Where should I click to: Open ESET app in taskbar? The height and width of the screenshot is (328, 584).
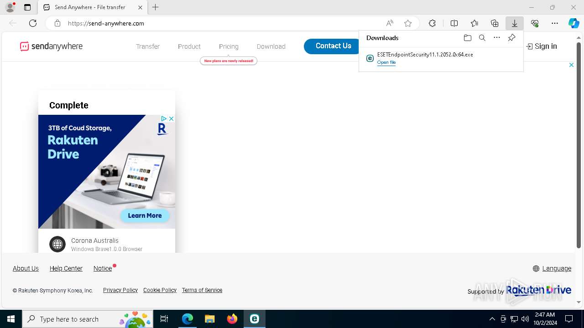[x=255, y=319]
